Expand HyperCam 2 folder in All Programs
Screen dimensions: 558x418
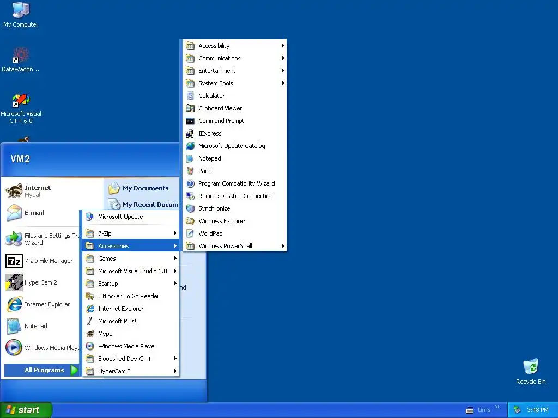pyautogui.click(x=131, y=371)
